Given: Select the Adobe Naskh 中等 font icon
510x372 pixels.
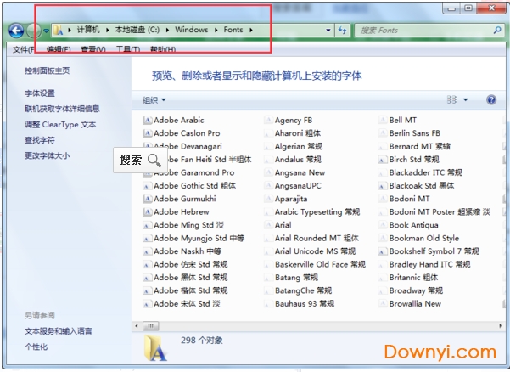Looking at the screenshot, I should [x=148, y=251].
